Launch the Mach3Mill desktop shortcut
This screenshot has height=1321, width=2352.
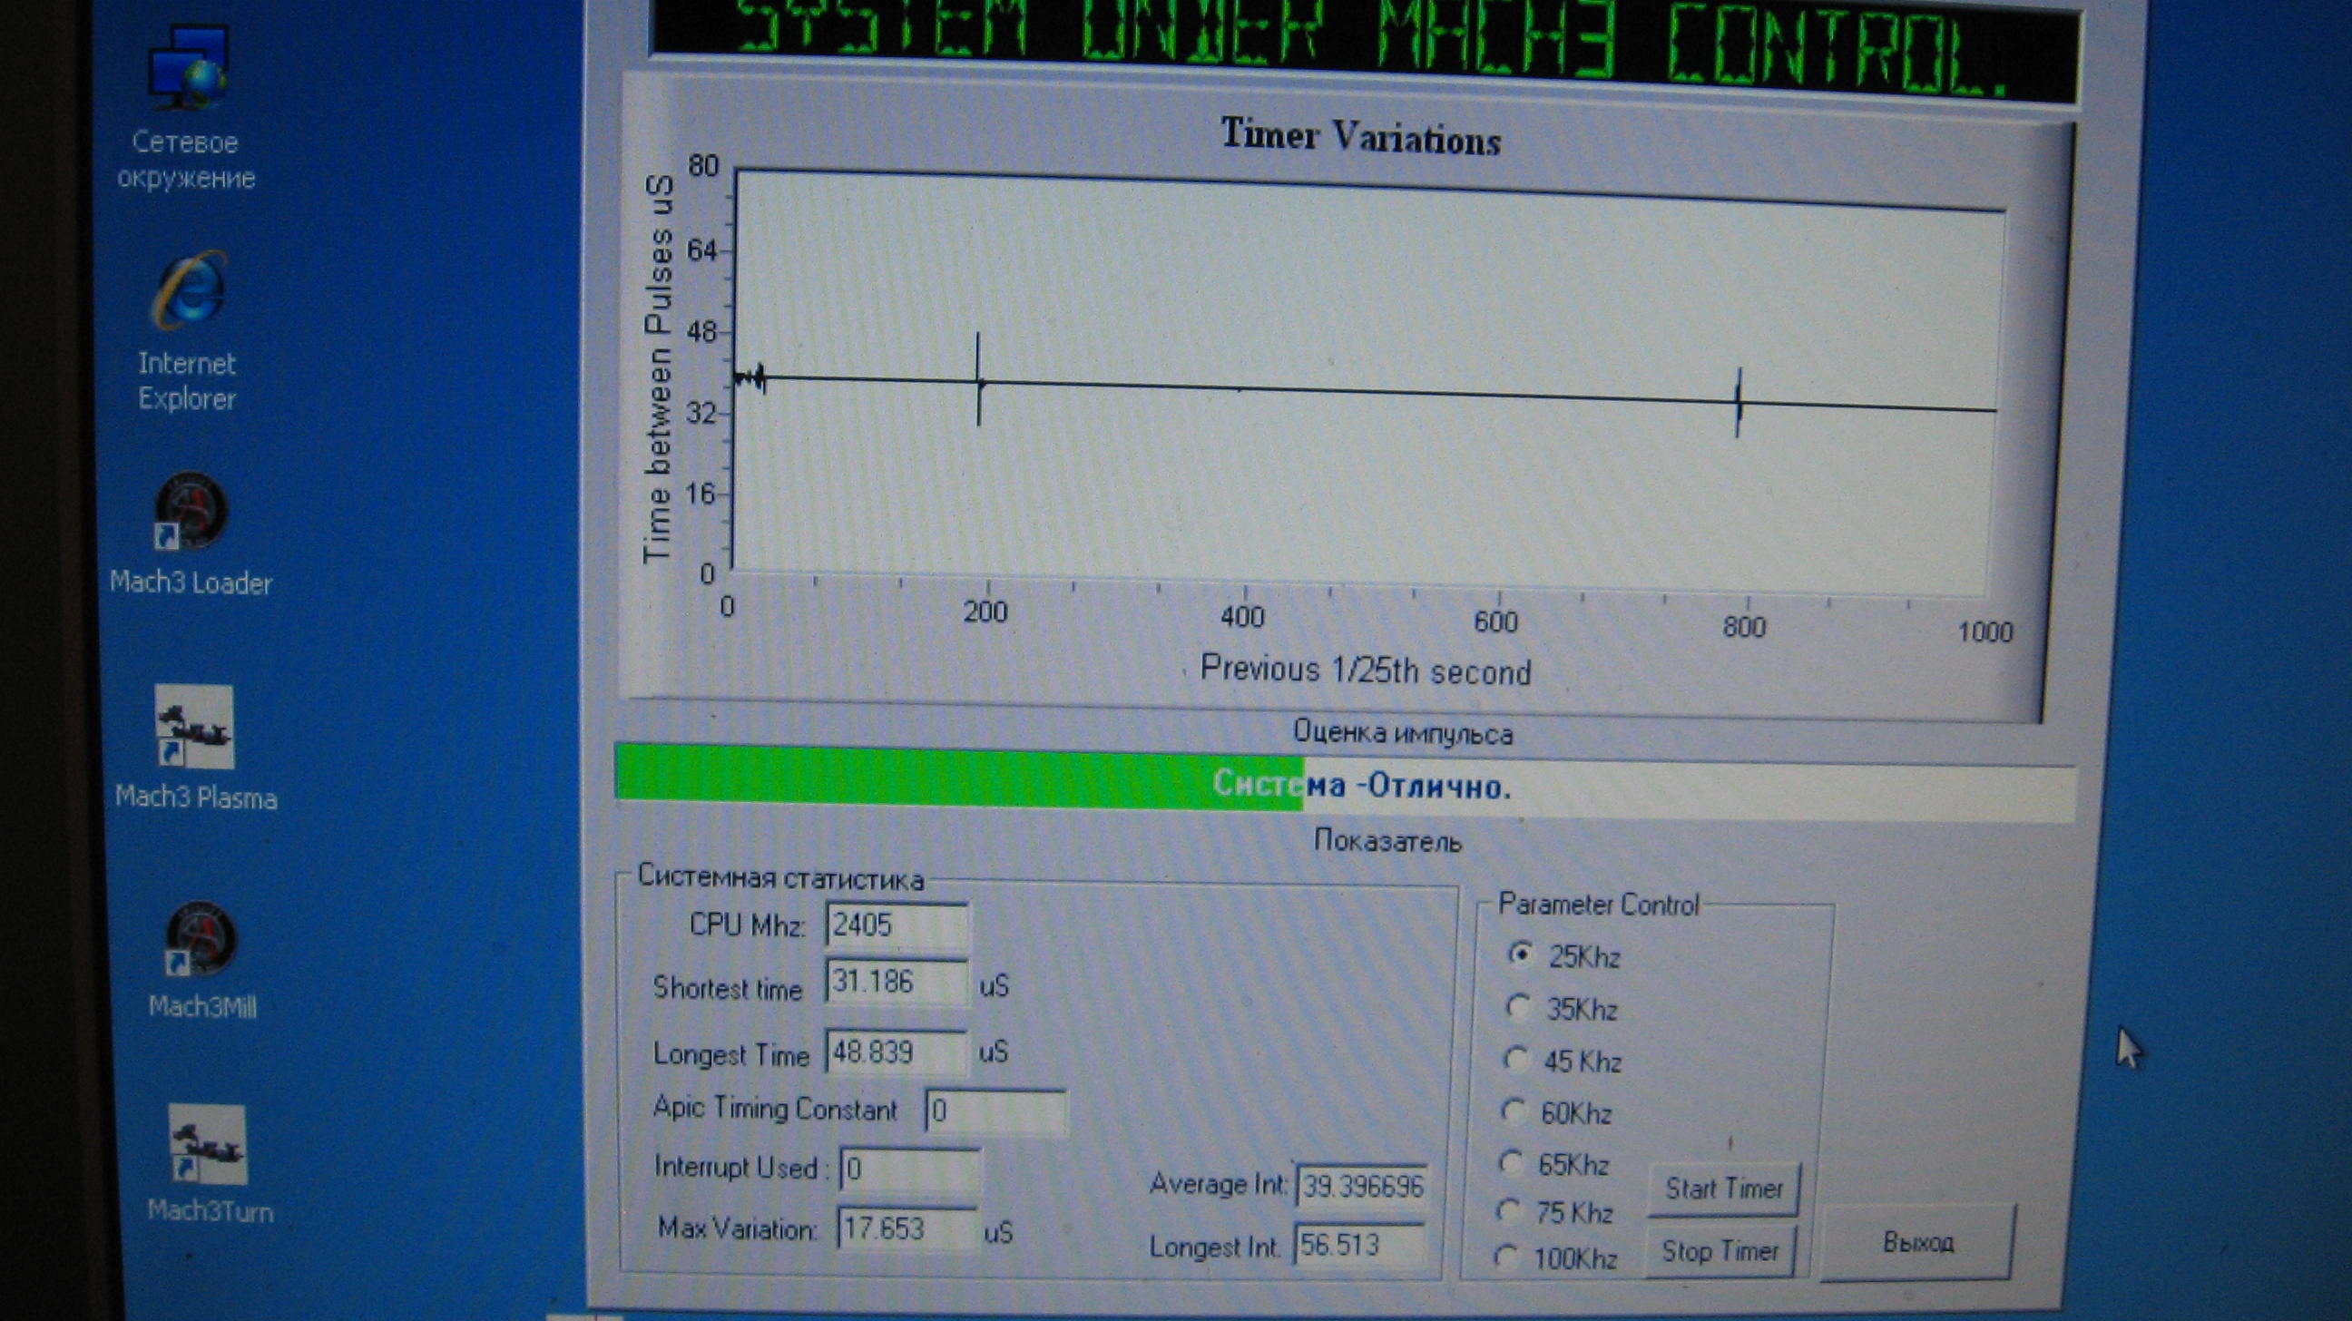(x=201, y=940)
